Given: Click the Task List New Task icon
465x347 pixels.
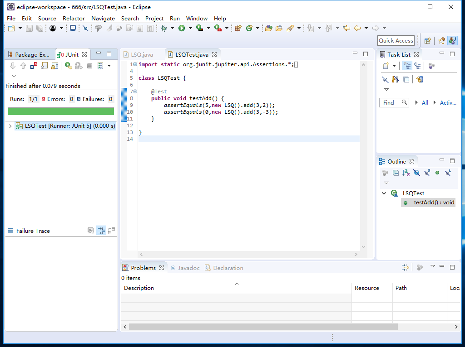Looking at the screenshot, I should [386, 66].
